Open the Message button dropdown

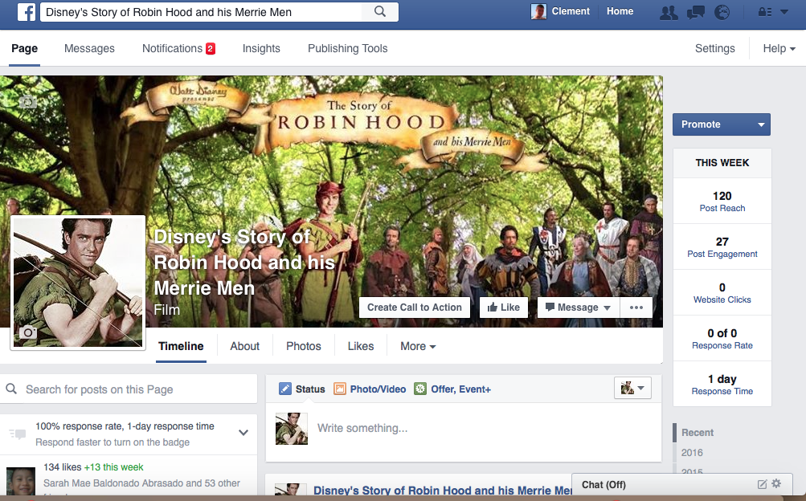(607, 308)
